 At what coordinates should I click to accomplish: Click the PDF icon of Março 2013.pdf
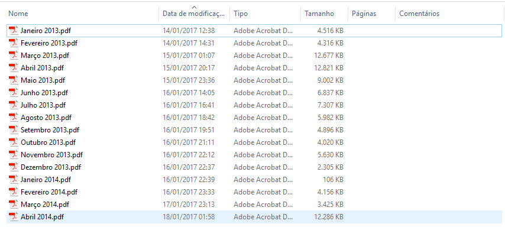pyautogui.click(x=13, y=56)
